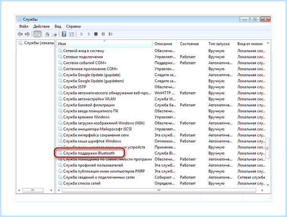This screenshot has width=287, height=217.
Task: Click gear icon of Служба списка сетей
Action: [x=60, y=183]
